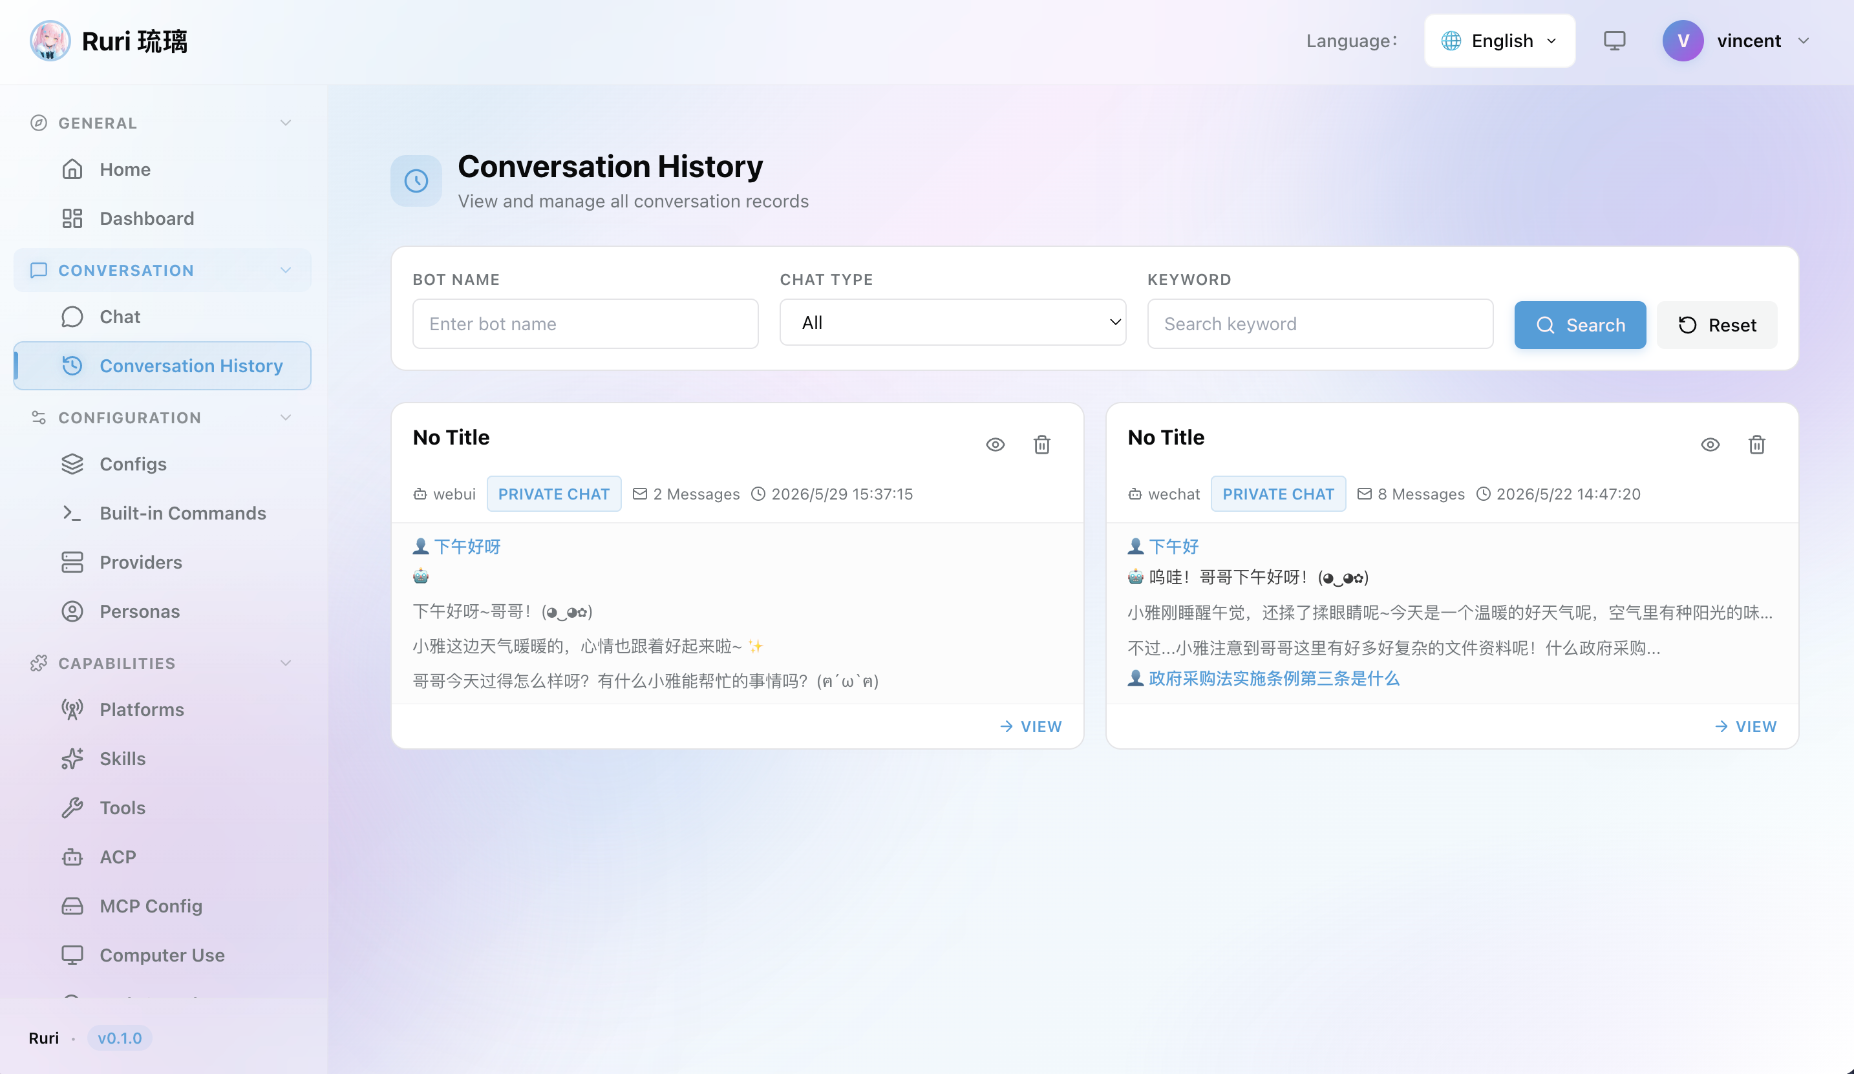
Task: Collapse the GENERAL section chevron
Action: pos(286,123)
